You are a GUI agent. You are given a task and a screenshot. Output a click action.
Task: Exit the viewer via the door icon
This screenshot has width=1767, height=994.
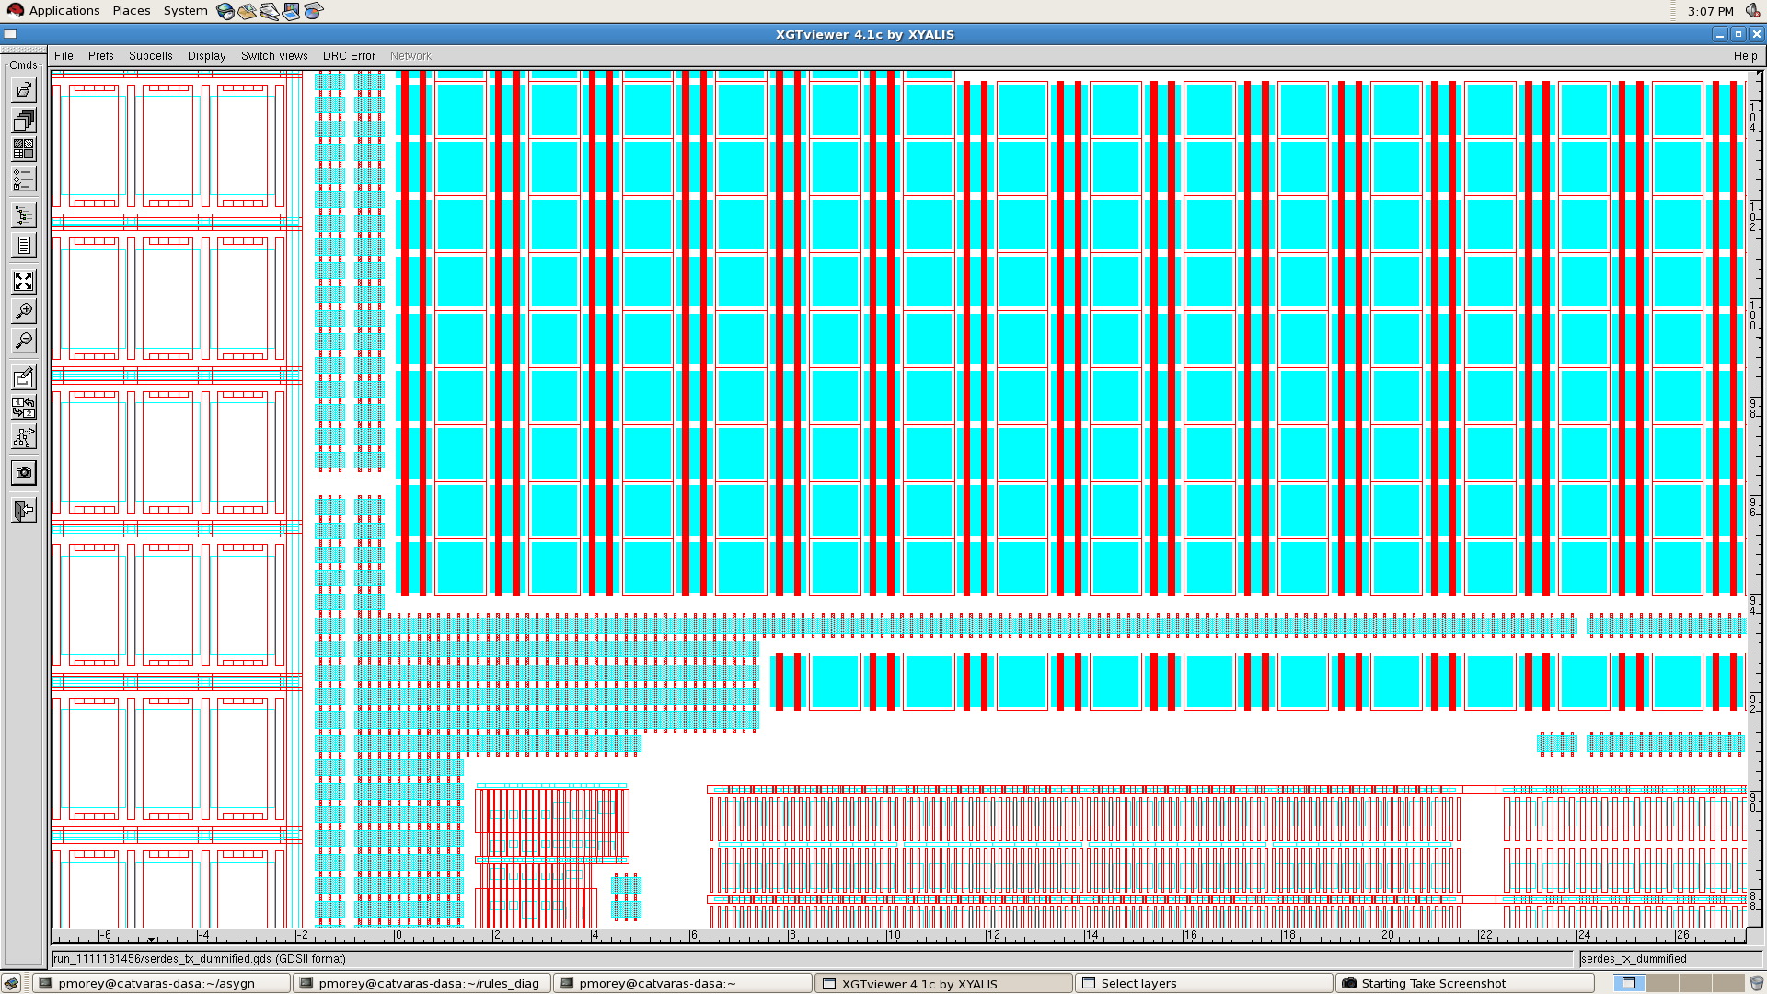point(23,509)
